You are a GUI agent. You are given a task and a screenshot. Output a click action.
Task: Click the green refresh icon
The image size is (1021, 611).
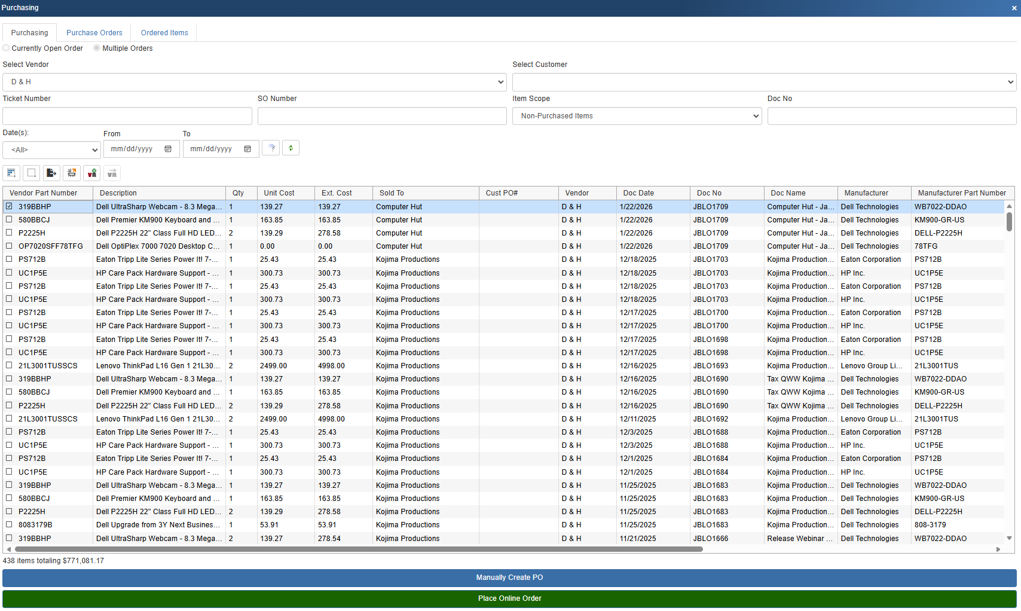[291, 148]
